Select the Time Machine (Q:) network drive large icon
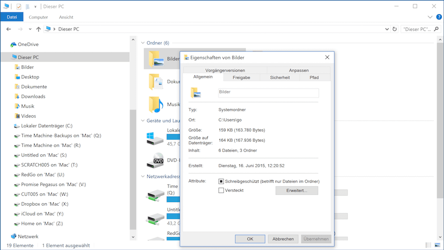 pos(155,195)
